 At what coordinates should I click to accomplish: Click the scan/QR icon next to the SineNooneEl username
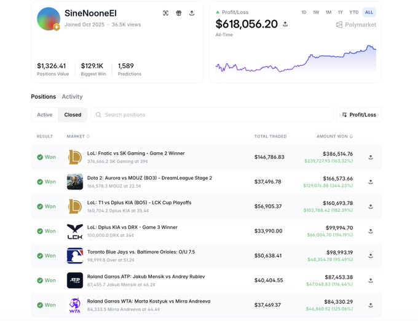[165, 13]
